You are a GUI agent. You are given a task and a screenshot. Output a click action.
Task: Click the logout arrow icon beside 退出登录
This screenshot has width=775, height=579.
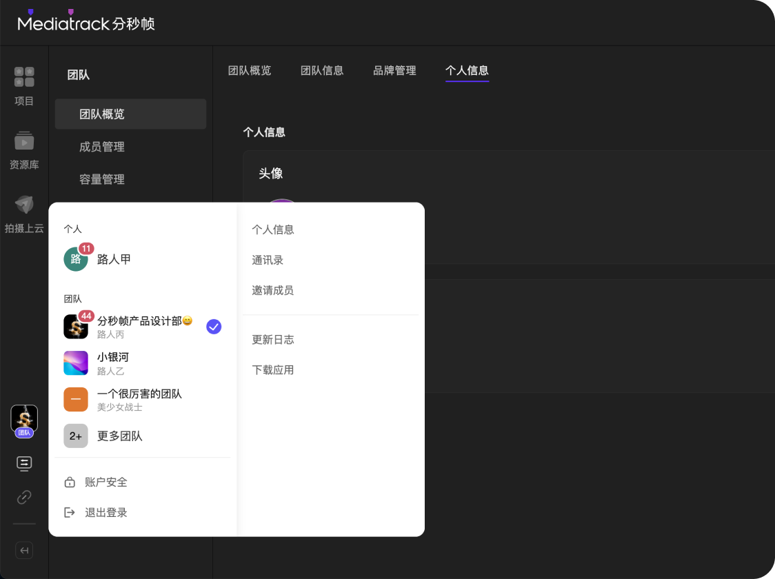point(70,512)
